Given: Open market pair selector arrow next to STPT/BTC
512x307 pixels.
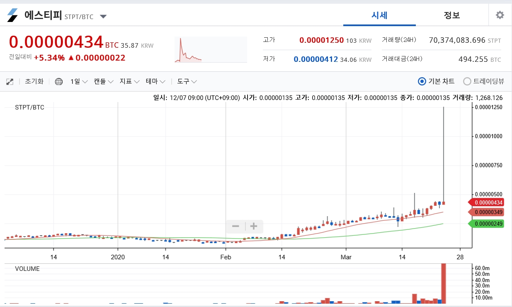Looking at the screenshot, I should click(103, 17).
